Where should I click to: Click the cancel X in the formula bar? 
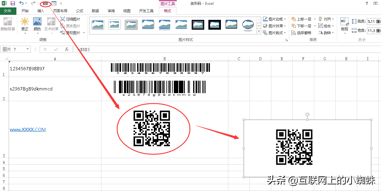pos(45,49)
